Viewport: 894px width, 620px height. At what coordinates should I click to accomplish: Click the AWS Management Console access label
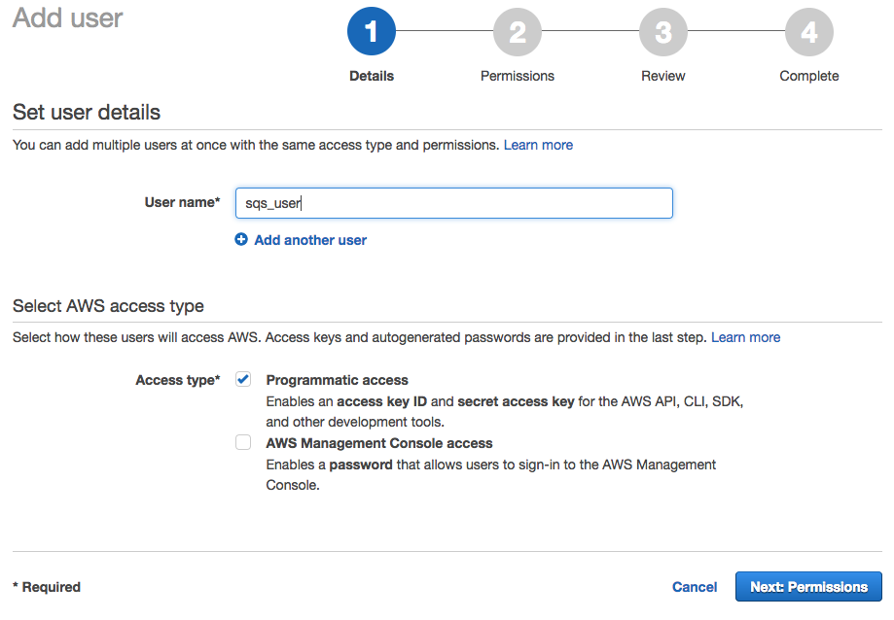[379, 443]
